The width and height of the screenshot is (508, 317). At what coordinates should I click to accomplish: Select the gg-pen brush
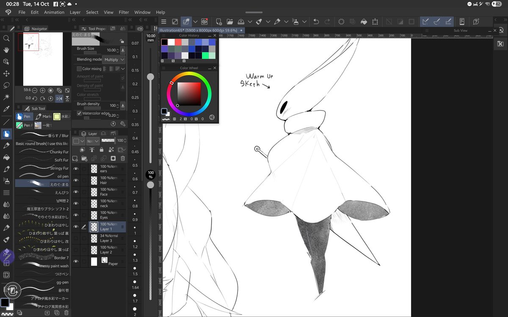(x=42, y=282)
